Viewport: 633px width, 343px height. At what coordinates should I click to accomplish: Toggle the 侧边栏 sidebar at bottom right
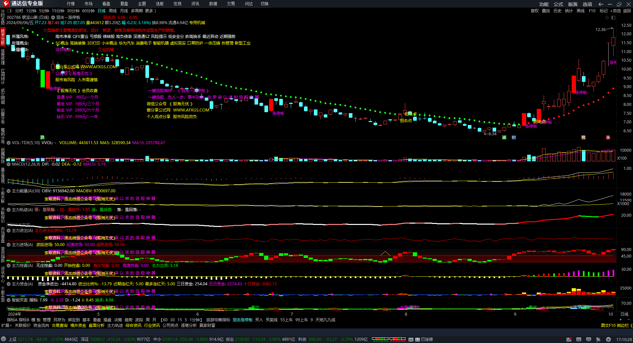pyautogui.click(x=623, y=326)
